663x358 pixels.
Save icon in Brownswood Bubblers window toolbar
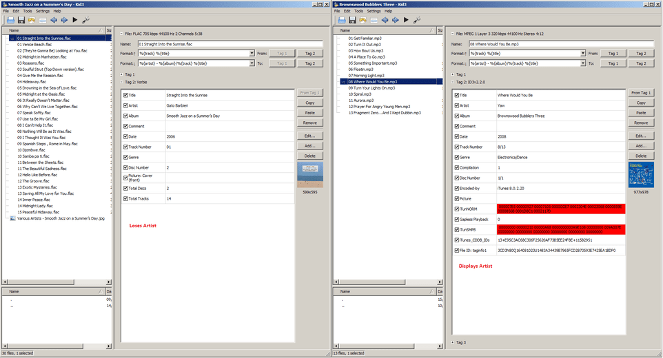coord(352,20)
